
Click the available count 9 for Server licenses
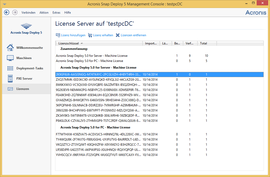190,56
